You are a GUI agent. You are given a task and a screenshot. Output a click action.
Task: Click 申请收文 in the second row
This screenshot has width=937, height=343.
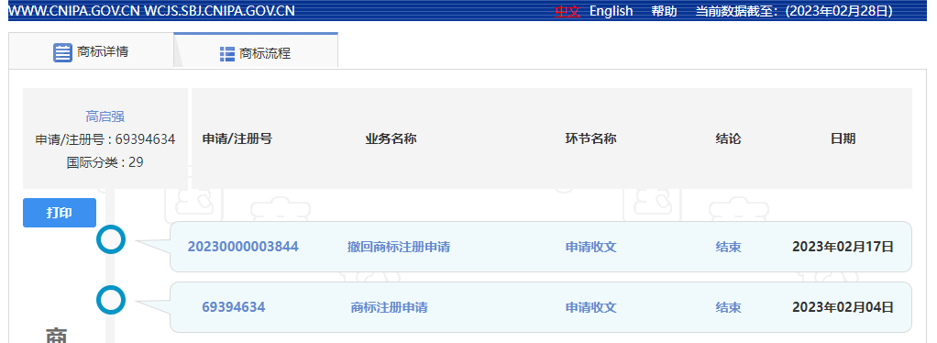(590, 307)
